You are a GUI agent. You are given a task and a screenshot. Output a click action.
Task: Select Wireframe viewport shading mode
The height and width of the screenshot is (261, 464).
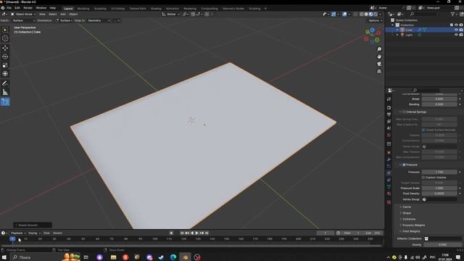point(362,14)
